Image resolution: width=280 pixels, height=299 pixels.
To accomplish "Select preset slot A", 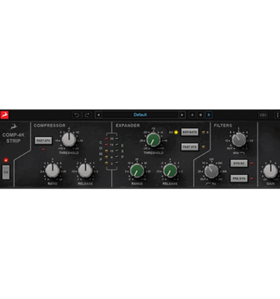I will 192,115.
